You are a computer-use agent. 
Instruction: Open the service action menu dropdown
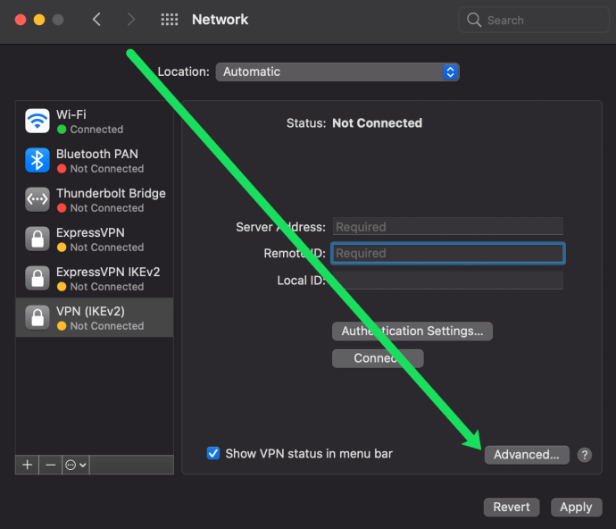tap(76, 465)
